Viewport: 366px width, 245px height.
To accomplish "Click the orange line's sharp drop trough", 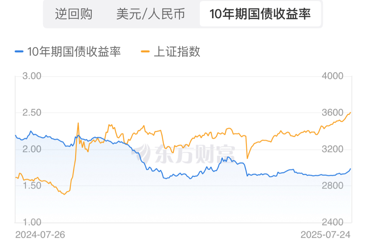I will tap(247, 158).
